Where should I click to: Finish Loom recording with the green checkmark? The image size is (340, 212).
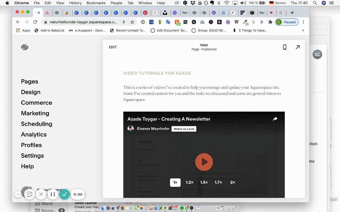[x=64, y=194]
